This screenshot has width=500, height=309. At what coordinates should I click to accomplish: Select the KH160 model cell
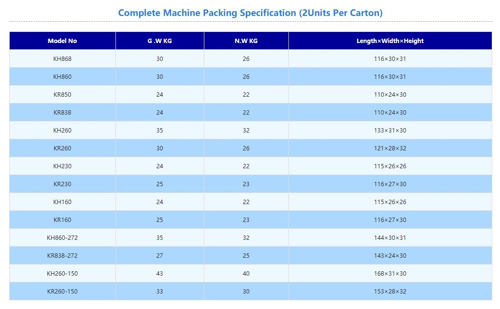pos(62,202)
